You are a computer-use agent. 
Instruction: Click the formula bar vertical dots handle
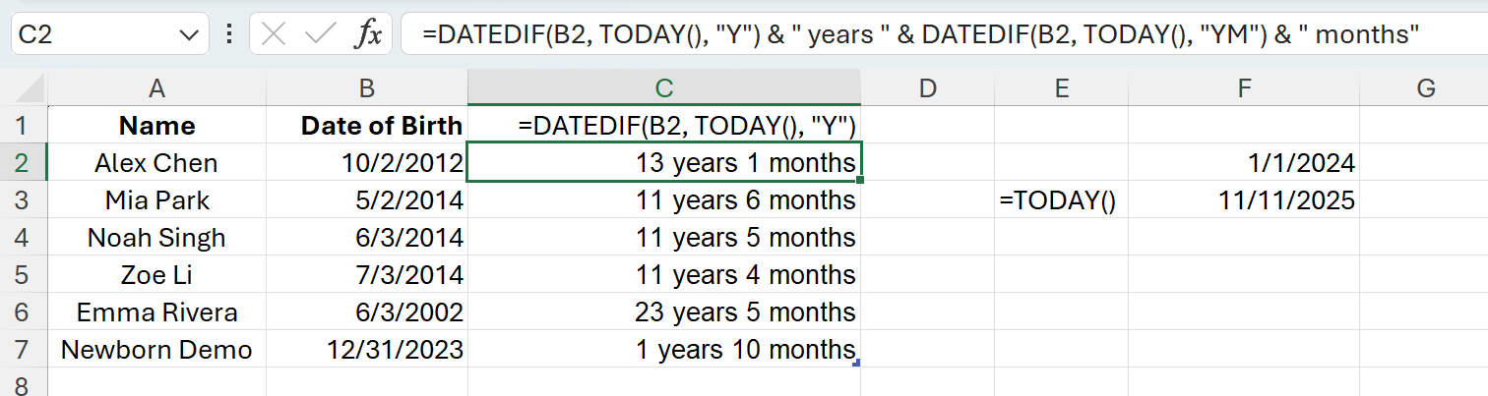(x=230, y=34)
